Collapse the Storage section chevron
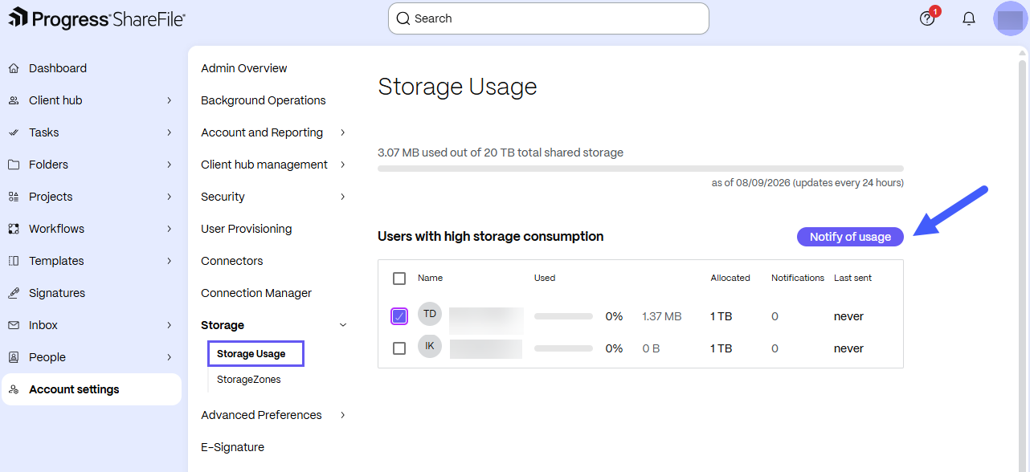This screenshot has height=472, width=1030. (x=343, y=325)
